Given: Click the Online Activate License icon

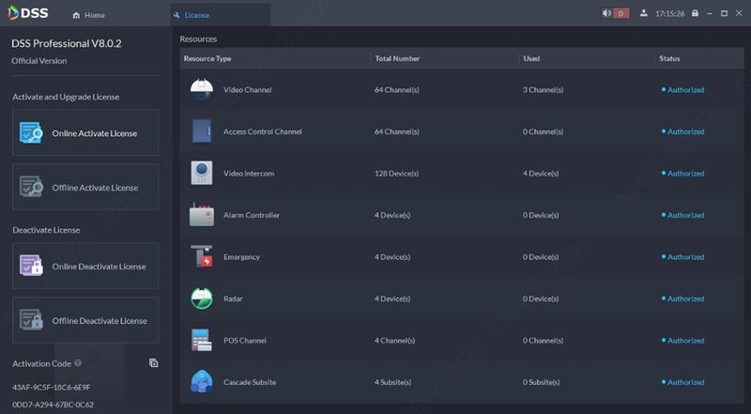Looking at the screenshot, I should [x=31, y=132].
